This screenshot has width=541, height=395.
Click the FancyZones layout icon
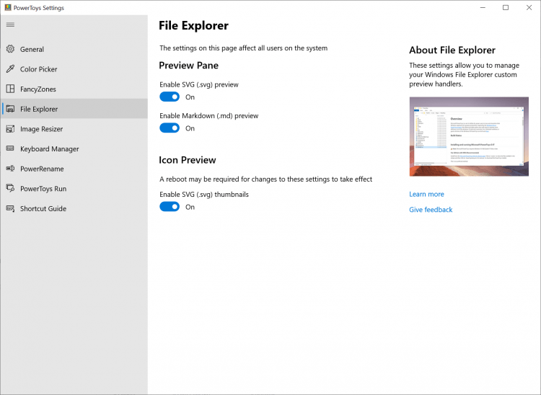pos(10,89)
